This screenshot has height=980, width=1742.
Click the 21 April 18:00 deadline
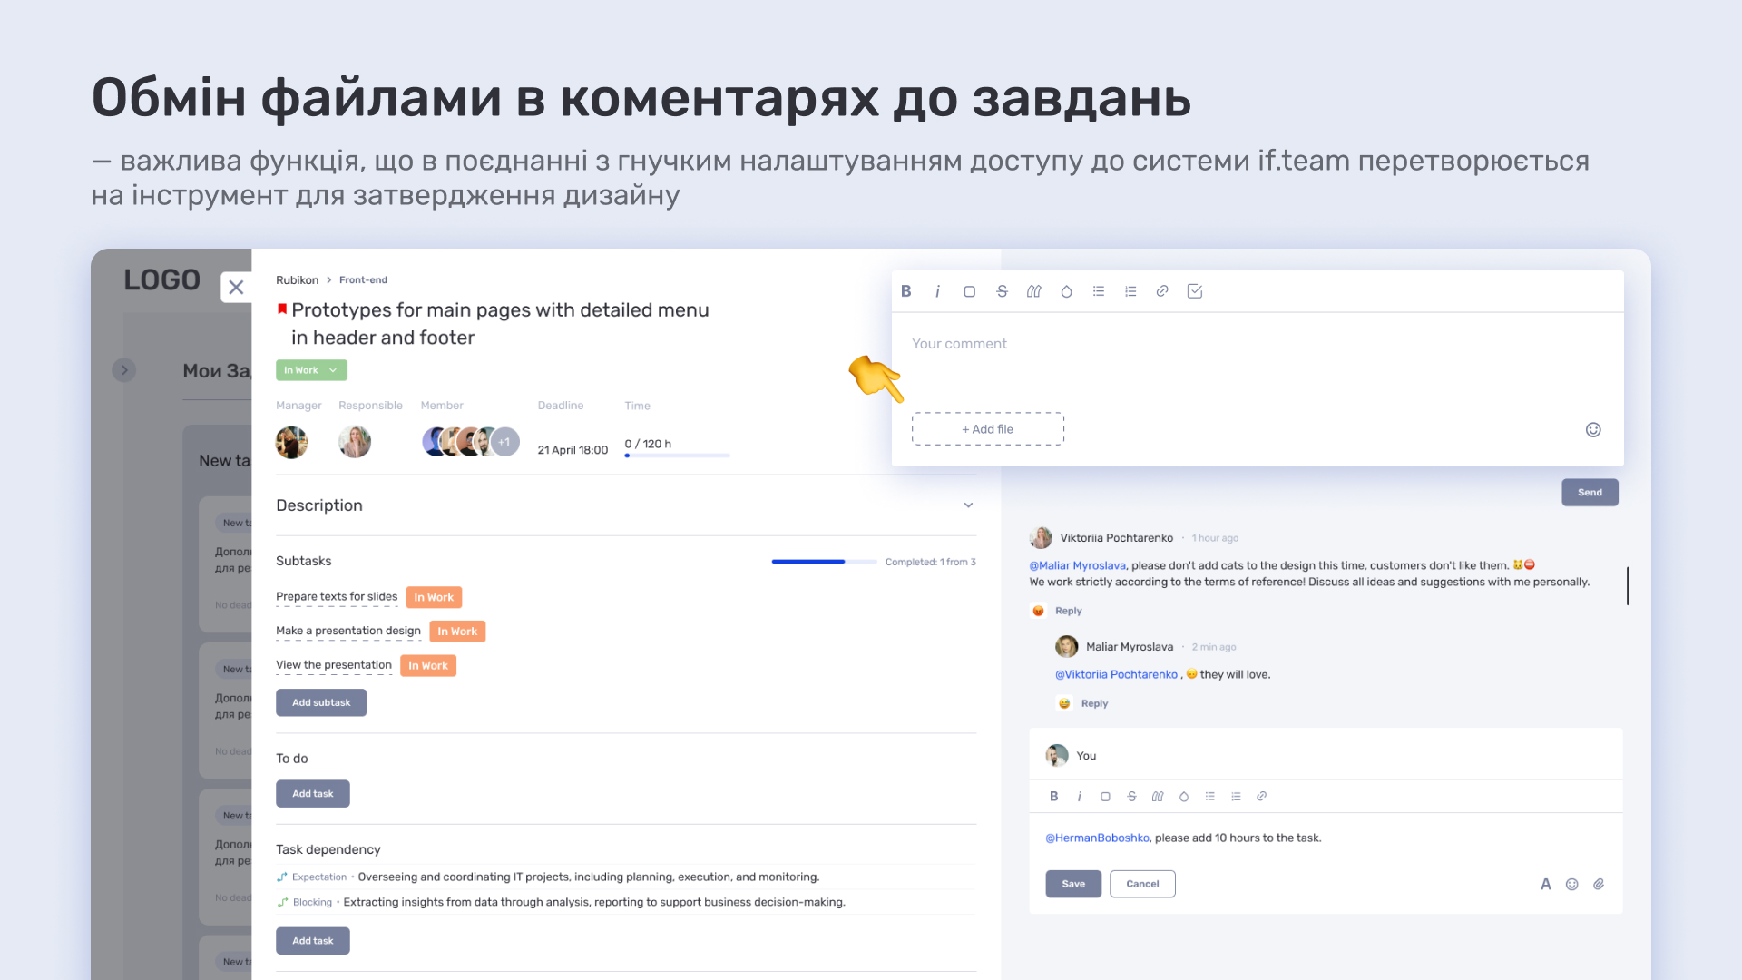click(x=573, y=450)
